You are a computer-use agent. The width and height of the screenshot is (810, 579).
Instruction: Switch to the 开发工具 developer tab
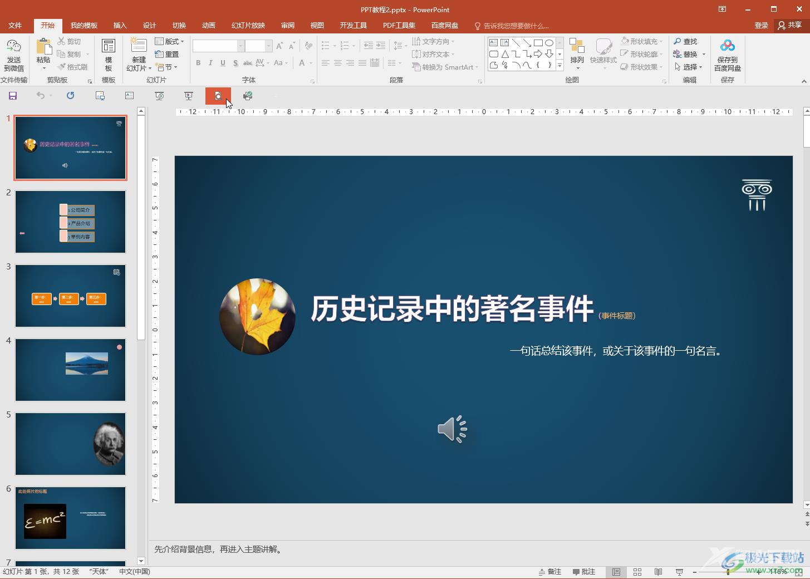click(354, 26)
